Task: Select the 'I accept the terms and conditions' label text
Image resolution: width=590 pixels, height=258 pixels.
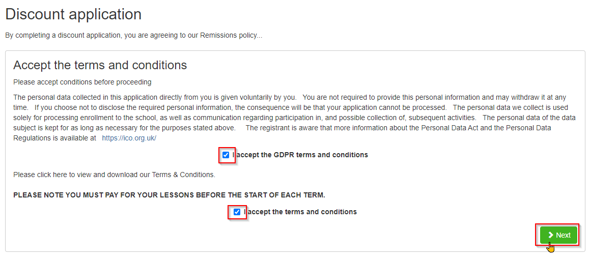Action: pyautogui.click(x=300, y=212)
